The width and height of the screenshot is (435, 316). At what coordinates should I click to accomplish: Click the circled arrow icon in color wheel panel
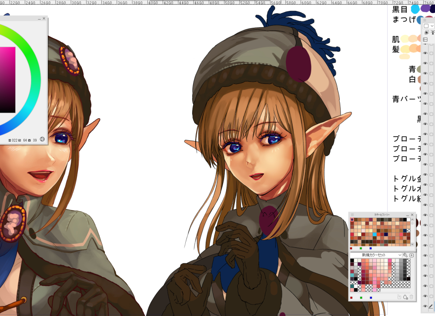pyautogui.click(x=42, y=139)
